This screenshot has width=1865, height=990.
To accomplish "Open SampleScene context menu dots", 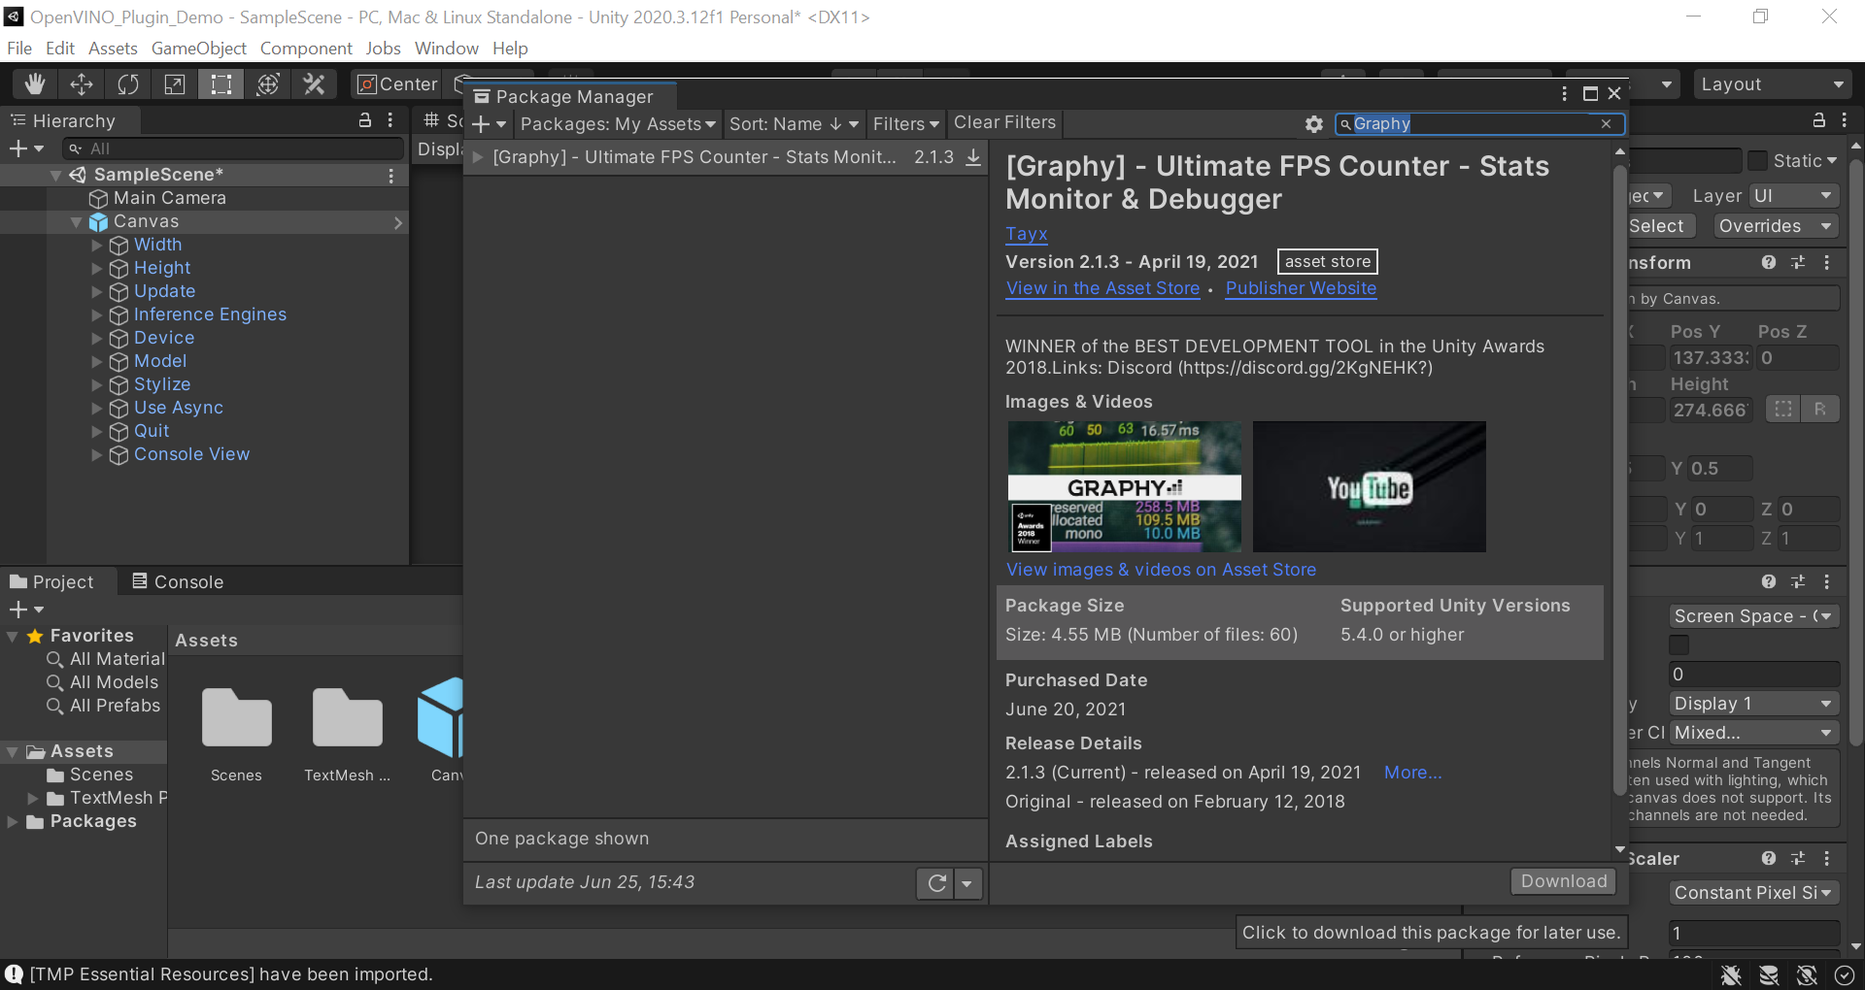I will [391, 176].
